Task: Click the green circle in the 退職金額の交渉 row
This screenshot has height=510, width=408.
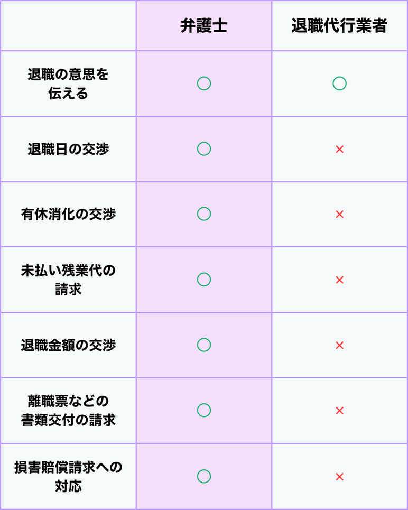Action: tap(204, 345)
